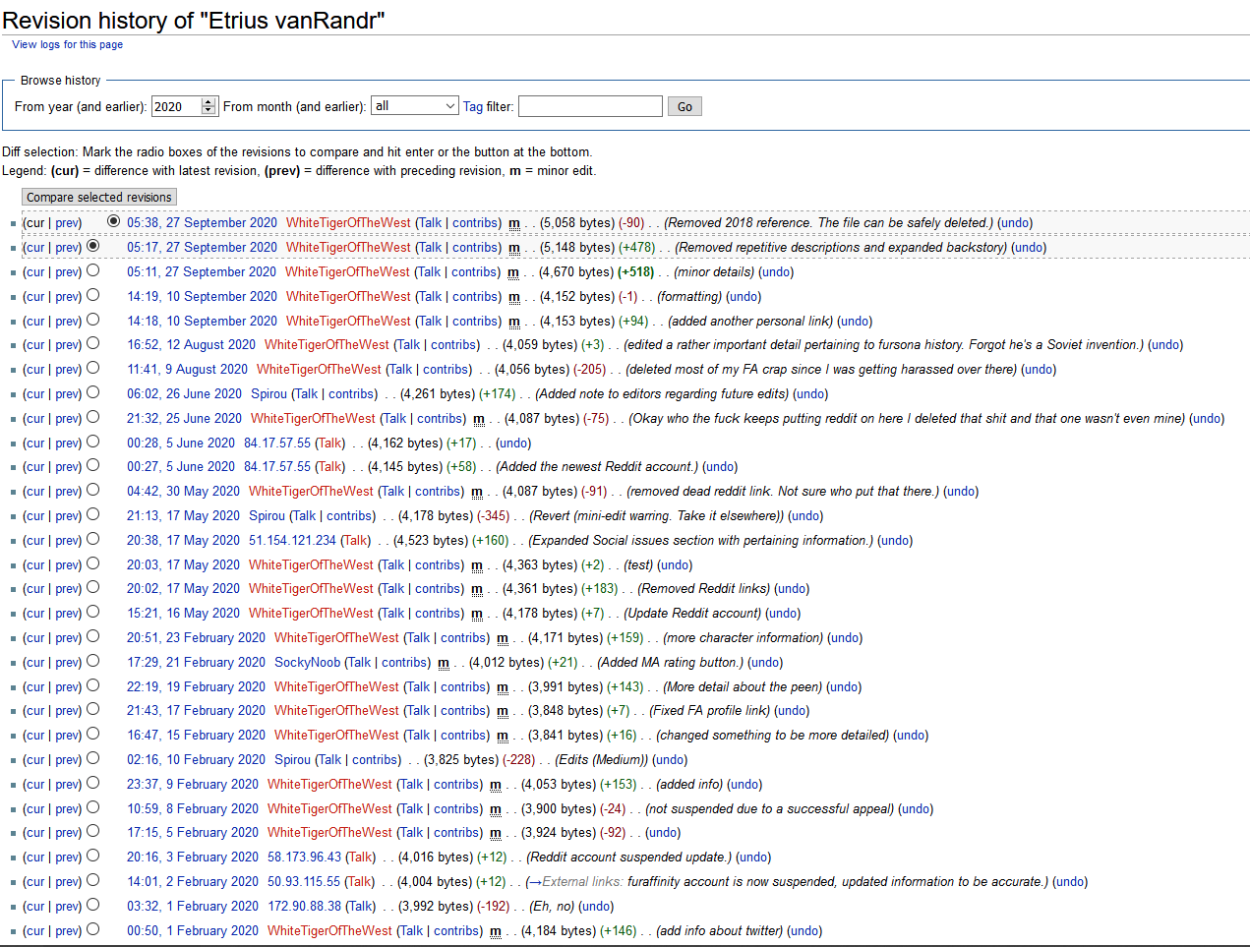Screen dimensions: 1250x947
Task: Click undo on 21:13, 17 May 2020 revision
Action: coord(805,516)
